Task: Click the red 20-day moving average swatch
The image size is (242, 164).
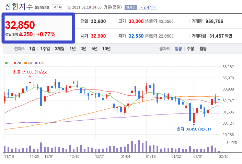Action: (x=15, y=63)
